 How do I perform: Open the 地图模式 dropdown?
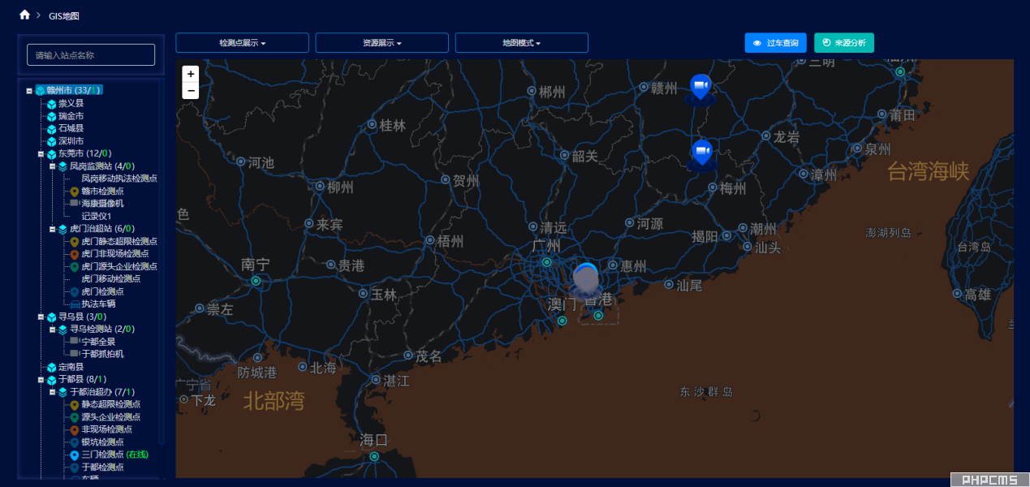coord(521,42)
